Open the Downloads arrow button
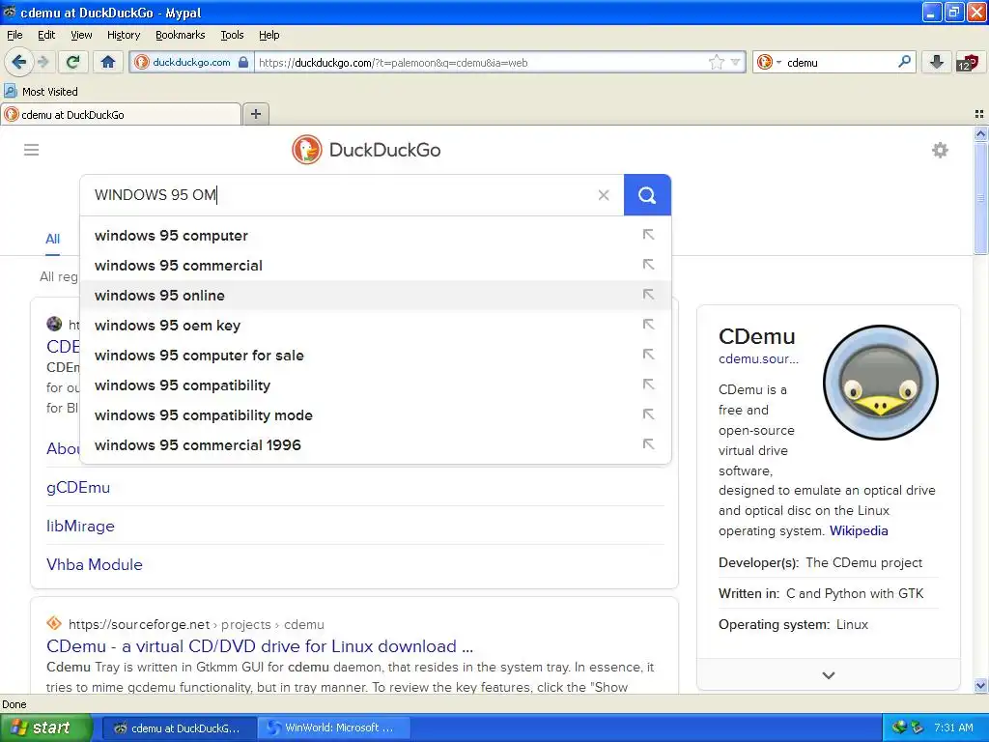This screenshot has width=989, height=742. (x=937, y=62)
